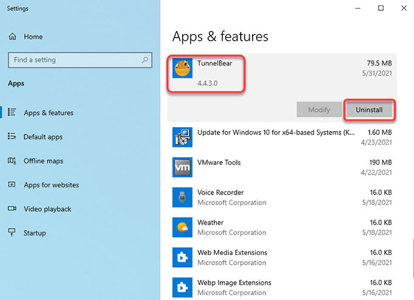The width and height of the screenshot is (414, 300).
Task: Select the Weather app entry
Action: 282,228
